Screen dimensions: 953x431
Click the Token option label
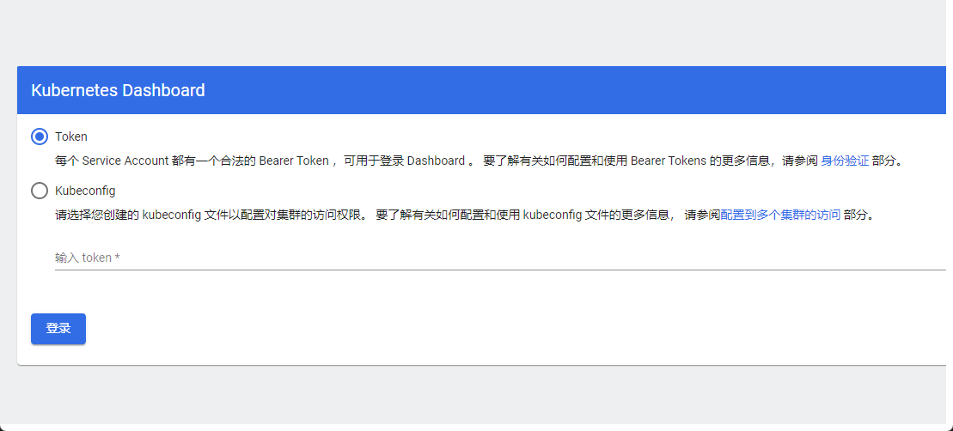[x=71, y=137]
